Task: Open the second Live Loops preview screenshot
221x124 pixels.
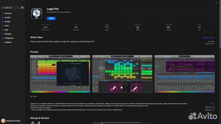Action: 122,74
